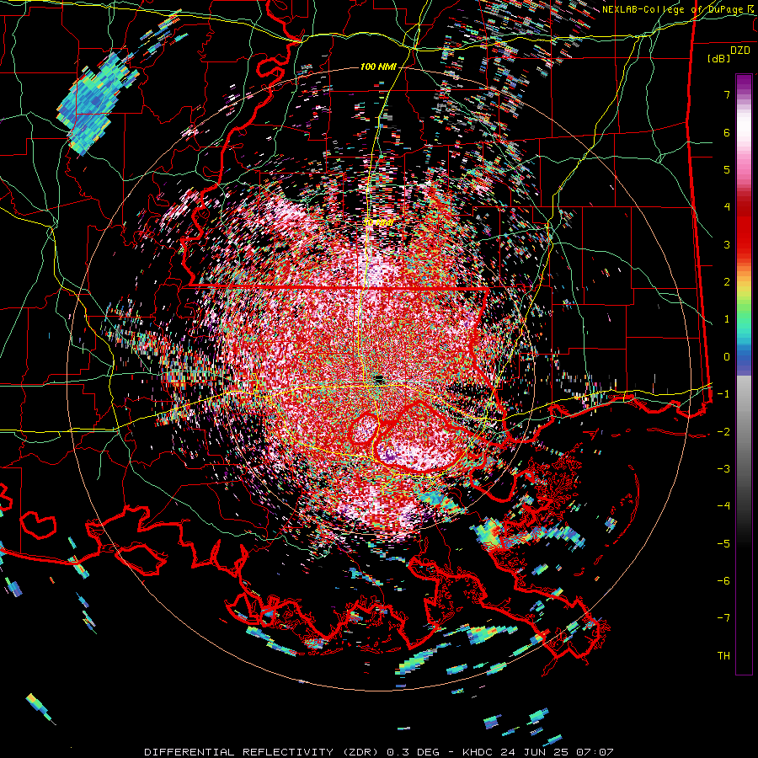
Task: Click the 3 dB tick label on scale
Action: pos(727,244)
